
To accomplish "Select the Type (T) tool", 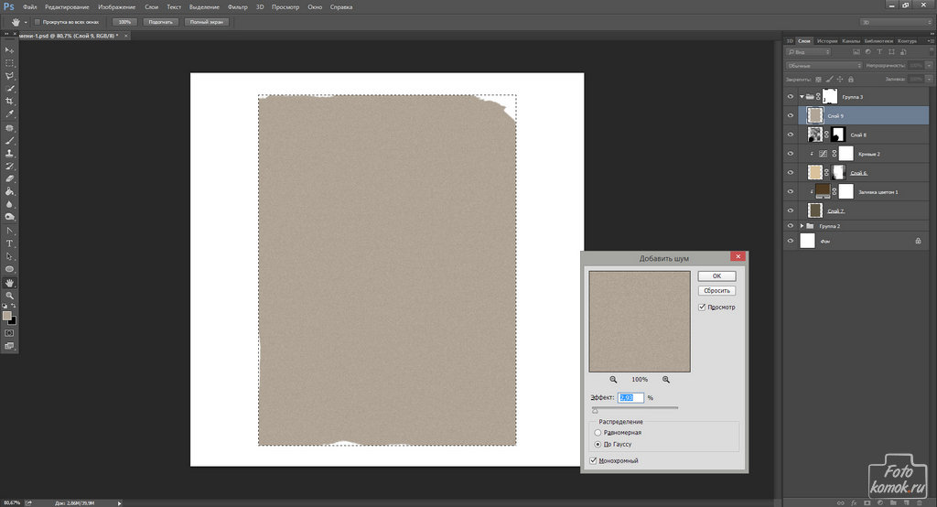I will click(x=10, y=243).
